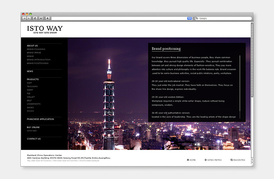The height and width of the screenshot is (179, 274).
Task: Click the browser reload icon
Action: (35, 18)
